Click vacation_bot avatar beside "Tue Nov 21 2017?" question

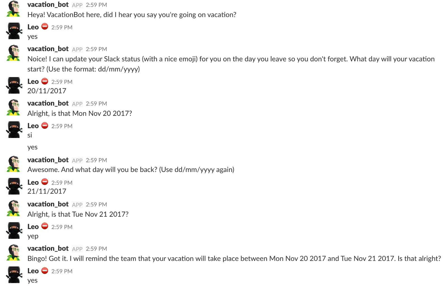pos(14,208)
